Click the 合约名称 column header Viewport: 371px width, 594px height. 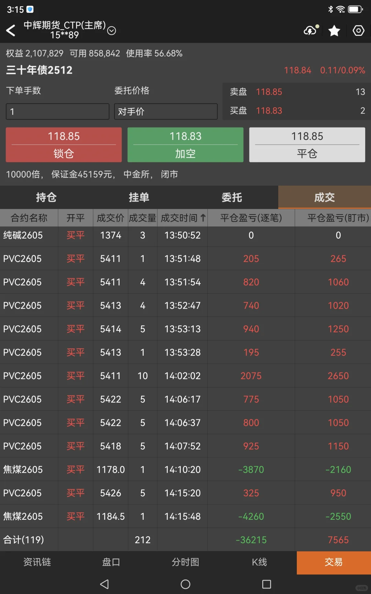(x=29, y=218)
